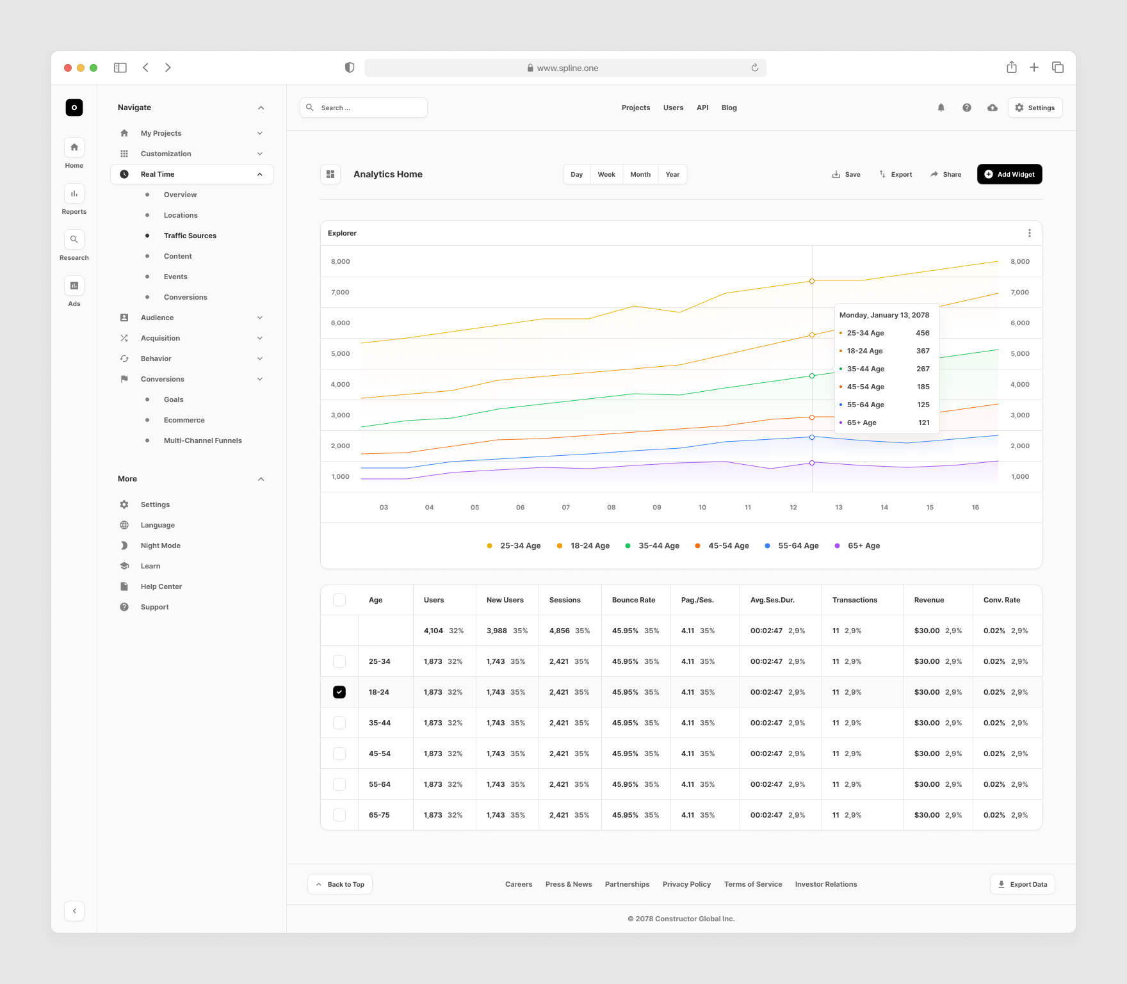Uncheck the 18-24 row checkbox
Screen dimensions: 1127x984
pyautogui.click(x=339, y=692)
